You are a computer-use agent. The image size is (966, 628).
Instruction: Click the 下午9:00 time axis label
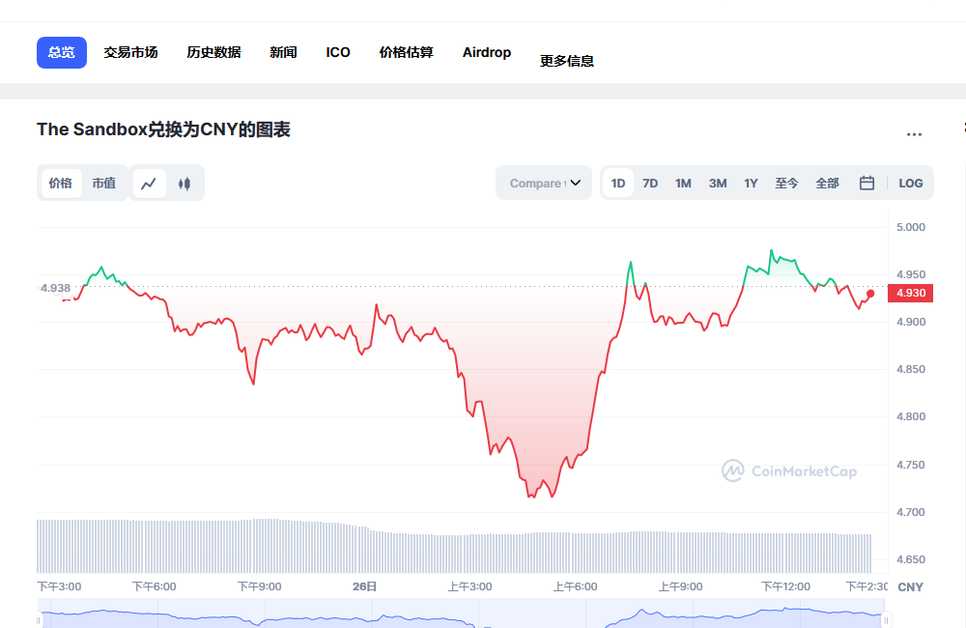[259, 586]
